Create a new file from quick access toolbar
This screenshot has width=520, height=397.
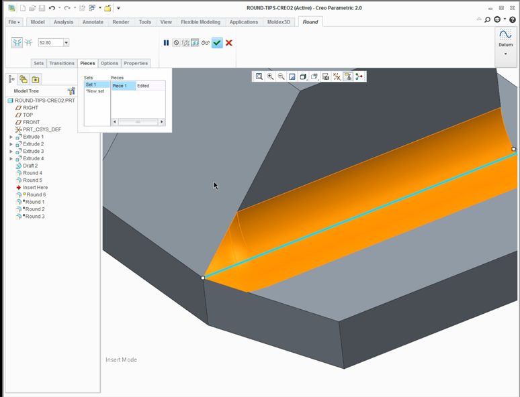23,8
